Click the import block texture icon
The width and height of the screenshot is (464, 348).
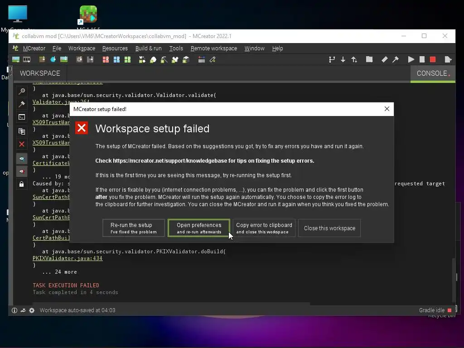[x=42, y=59]
